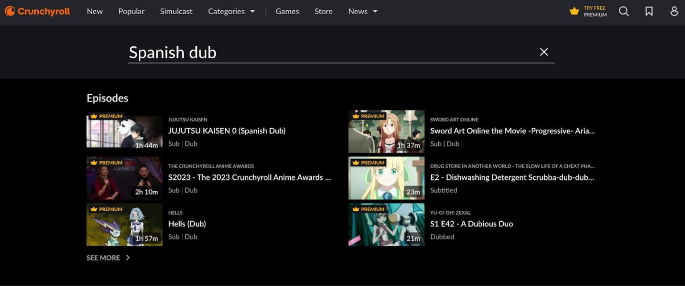Click Sub | Dub under Hells (Dub)
The width and height of the screenshot is (685, 286).
[x=183, y=237]
